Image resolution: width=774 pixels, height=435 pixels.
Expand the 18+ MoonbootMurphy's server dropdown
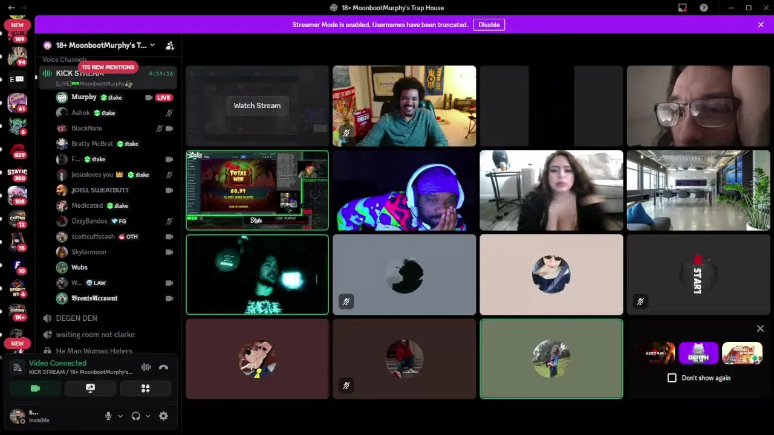152,45
